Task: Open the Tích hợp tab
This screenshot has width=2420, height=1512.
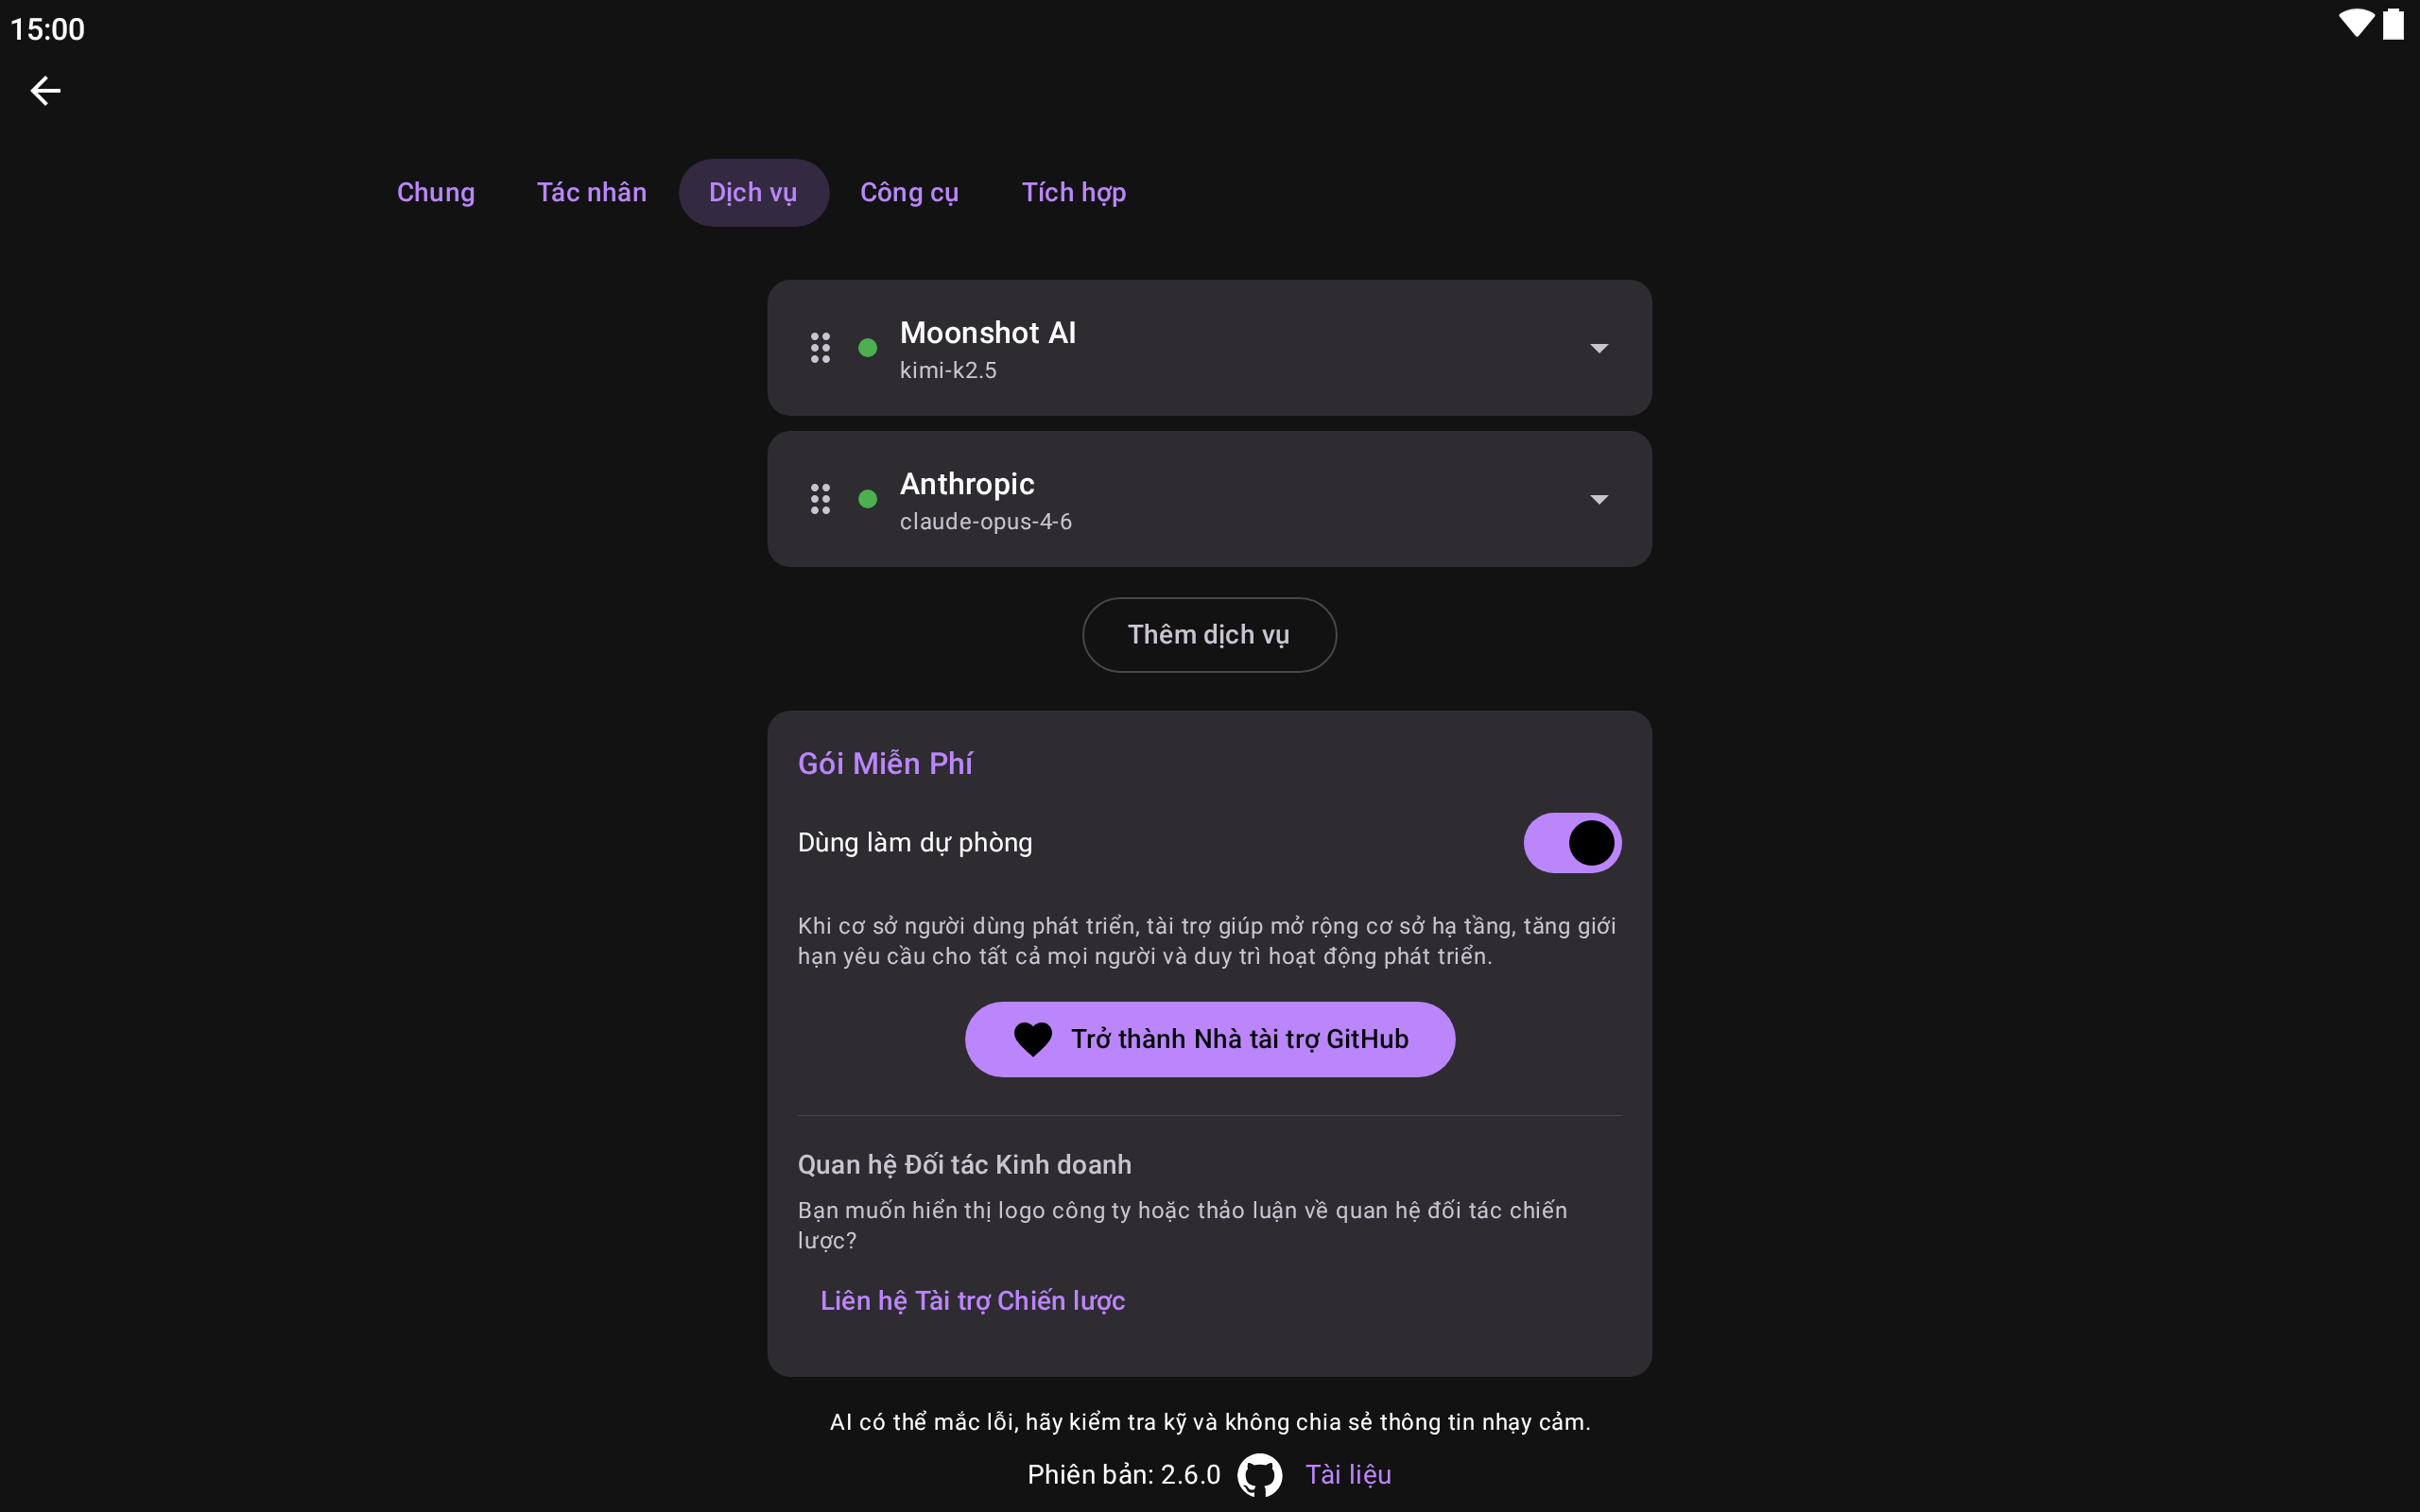Action: pyautogui.click(x=1074, y=192)
